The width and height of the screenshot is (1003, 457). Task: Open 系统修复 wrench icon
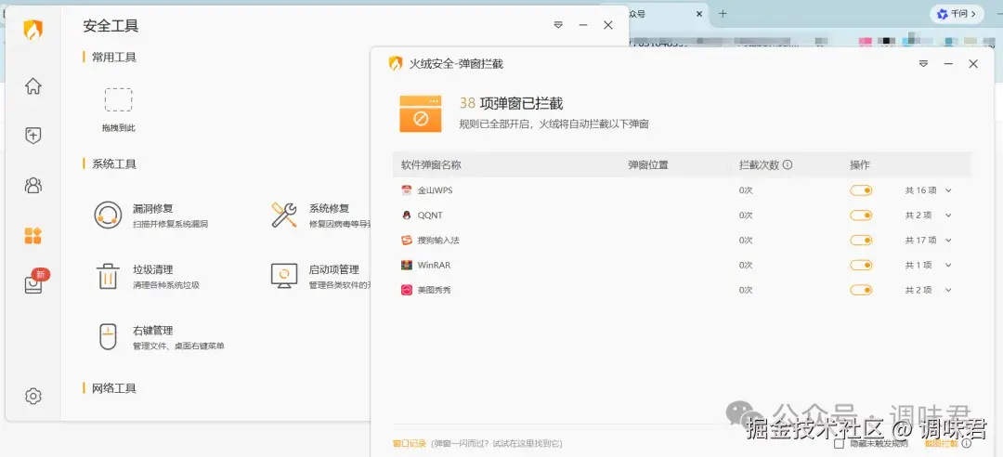click(283, 215)
